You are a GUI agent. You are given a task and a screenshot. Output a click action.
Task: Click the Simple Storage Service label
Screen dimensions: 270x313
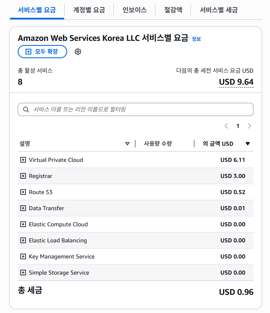(59, 273)
